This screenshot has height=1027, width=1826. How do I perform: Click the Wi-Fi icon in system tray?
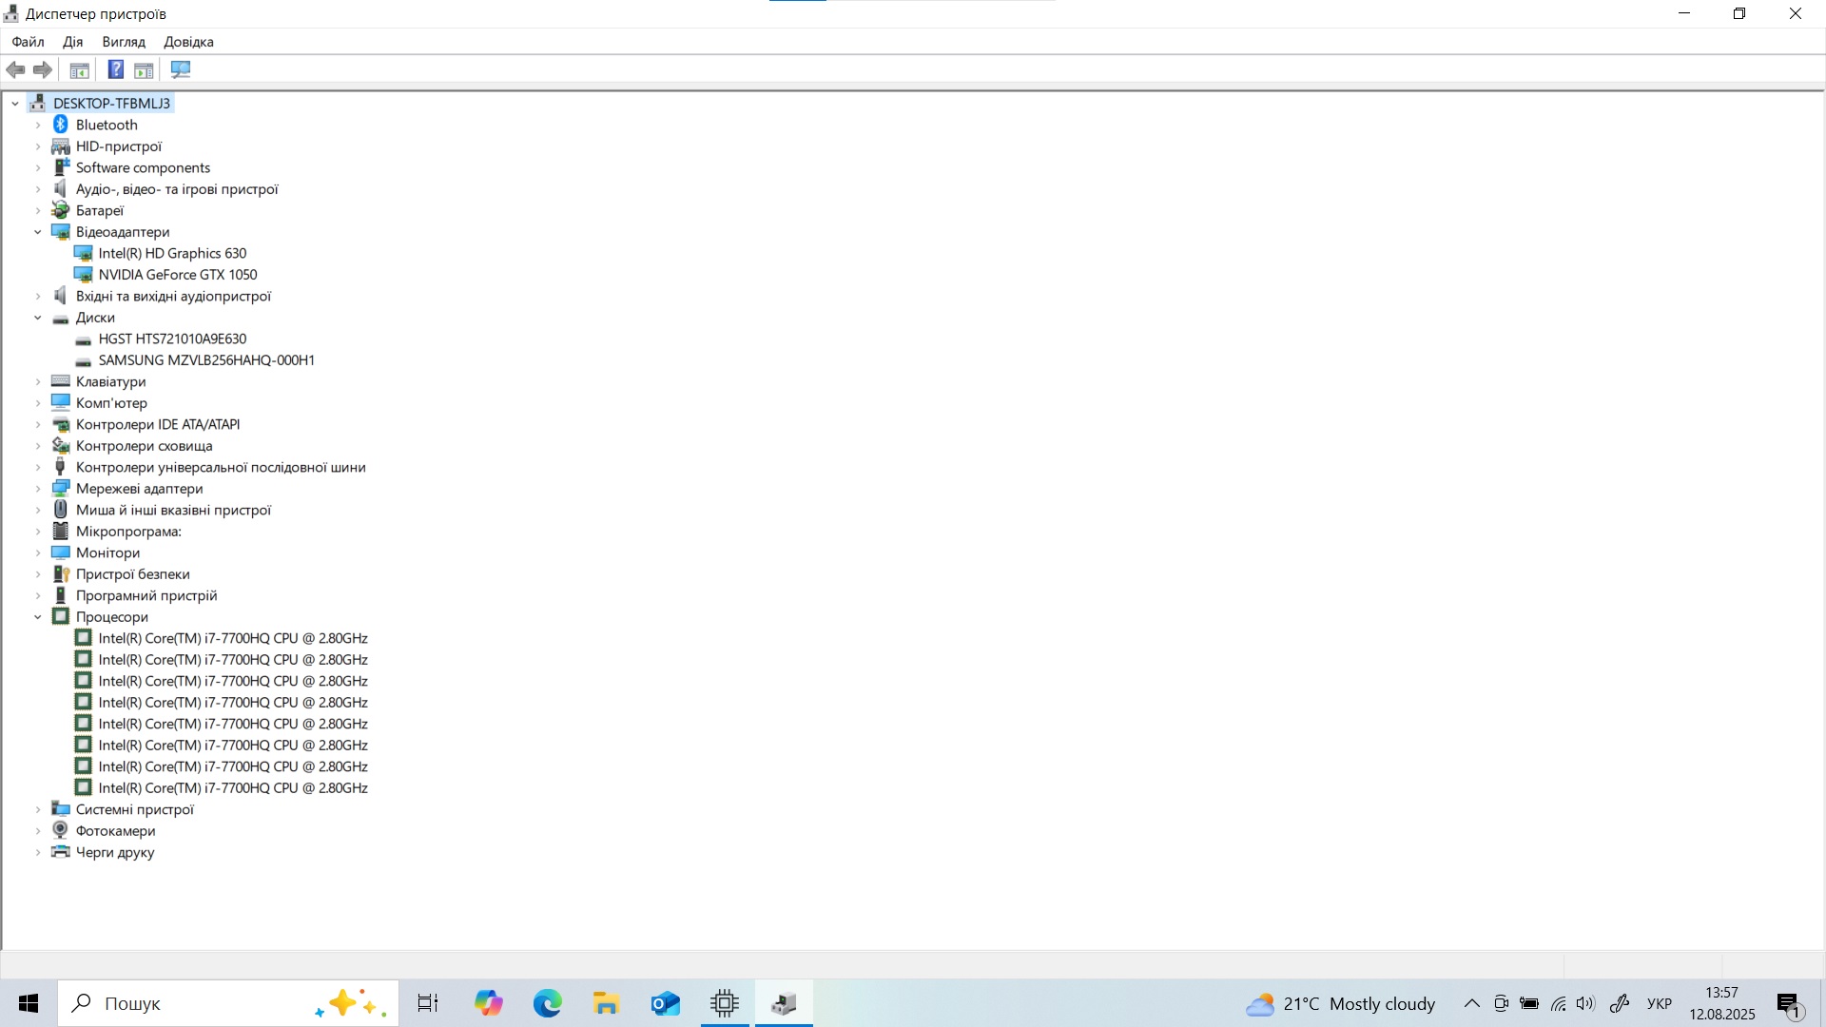(x=1558, y=1004)
